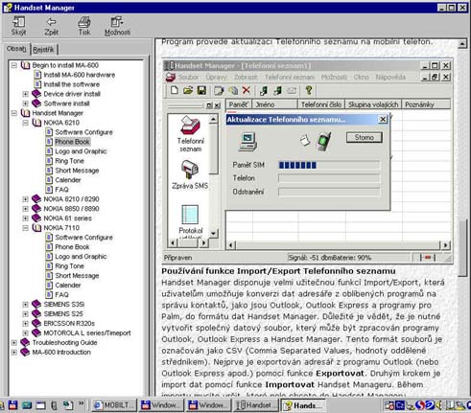
Task: Click the Handset taskbar button
Action: pos(255,405)
